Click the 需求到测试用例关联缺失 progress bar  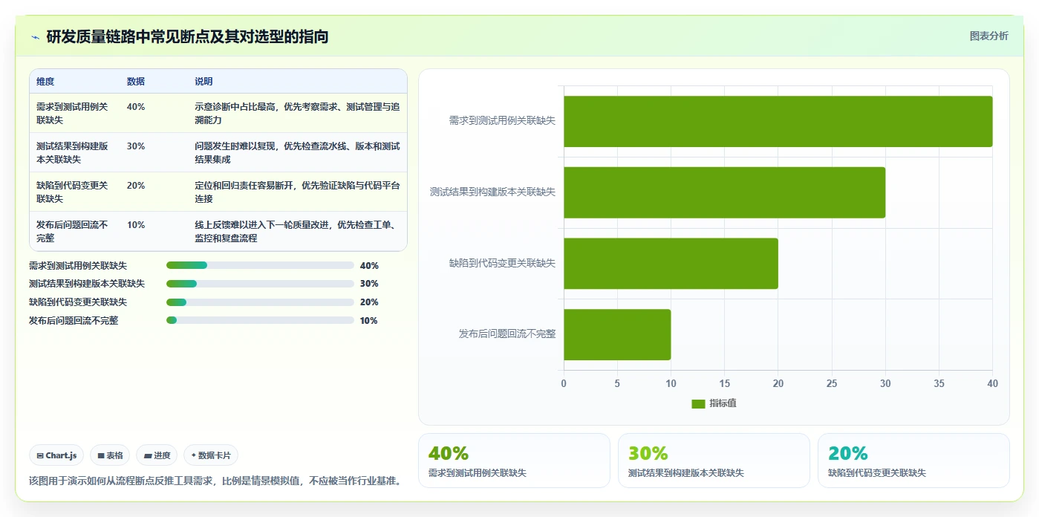click(x=260, y=265)
